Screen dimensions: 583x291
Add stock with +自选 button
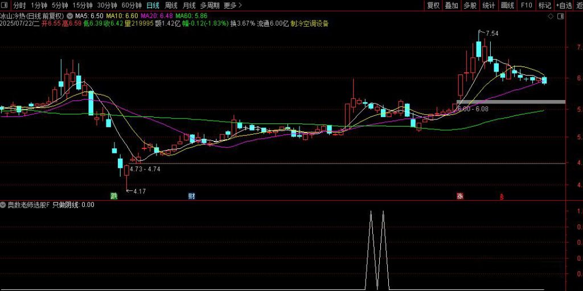[x=564, y=6]
